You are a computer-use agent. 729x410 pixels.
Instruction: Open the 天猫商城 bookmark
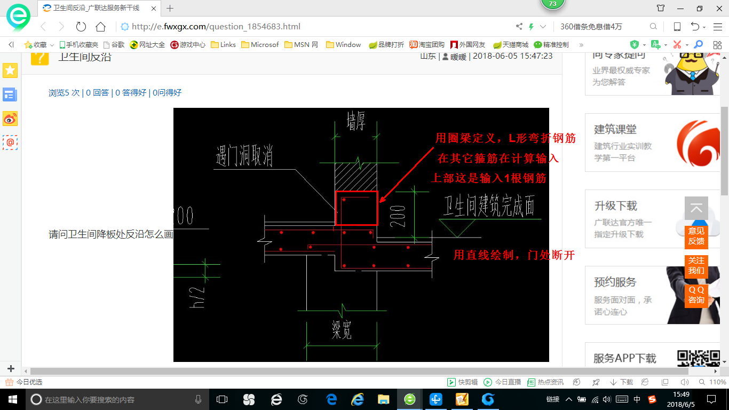[x=511, y=45]
